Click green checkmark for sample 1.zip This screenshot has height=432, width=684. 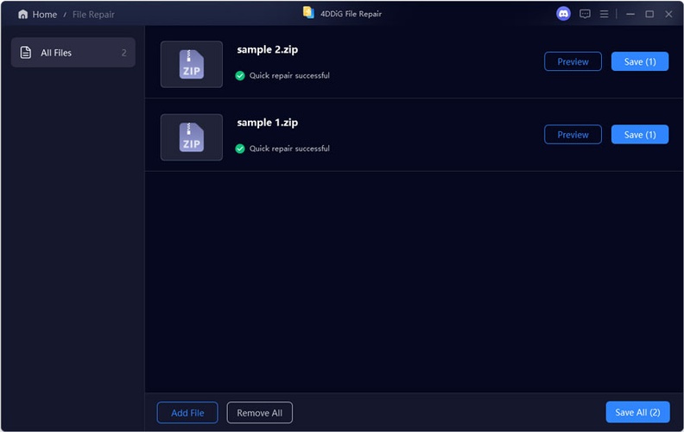coord(240,149)
